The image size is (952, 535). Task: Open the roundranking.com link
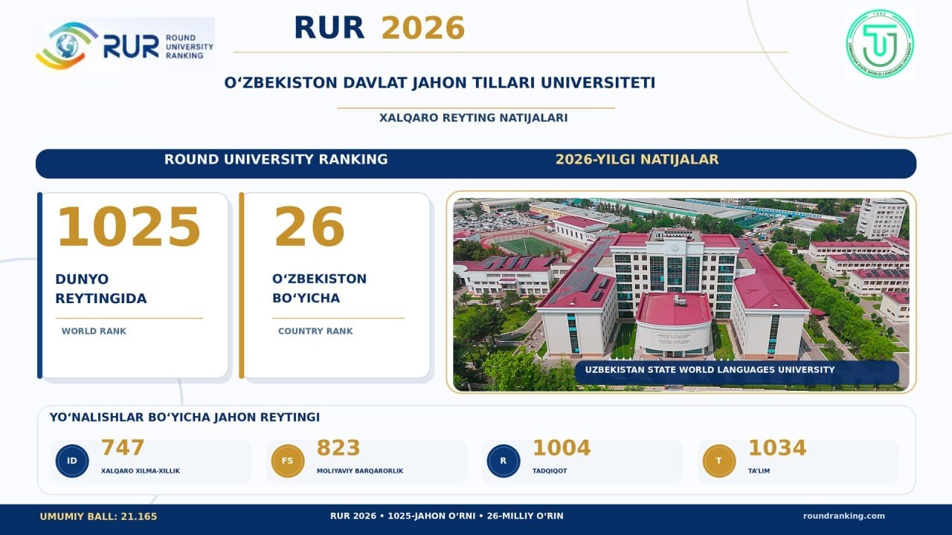coord(844,516)
